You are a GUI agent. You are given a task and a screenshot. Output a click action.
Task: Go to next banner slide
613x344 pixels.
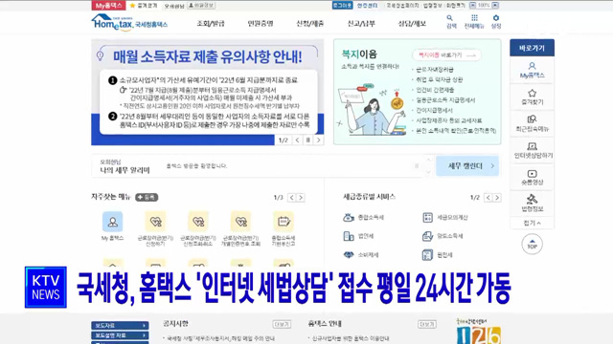[319, 140]
